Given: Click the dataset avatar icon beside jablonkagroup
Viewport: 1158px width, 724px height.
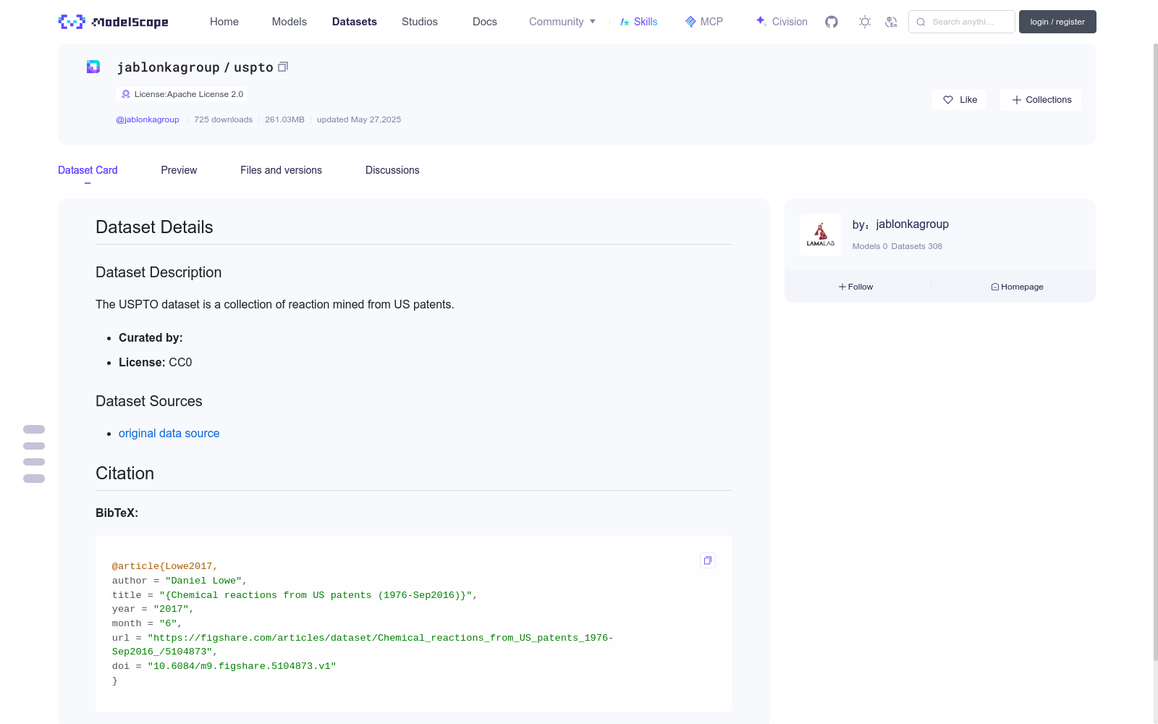Looking at the screenshot, I should point(93,67).
